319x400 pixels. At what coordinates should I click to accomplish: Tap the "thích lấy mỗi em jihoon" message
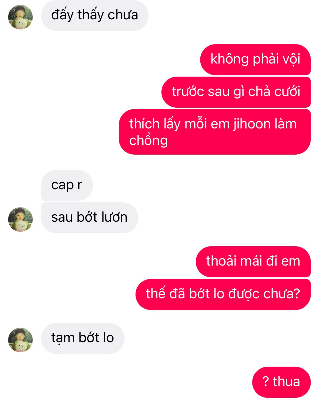215,132
